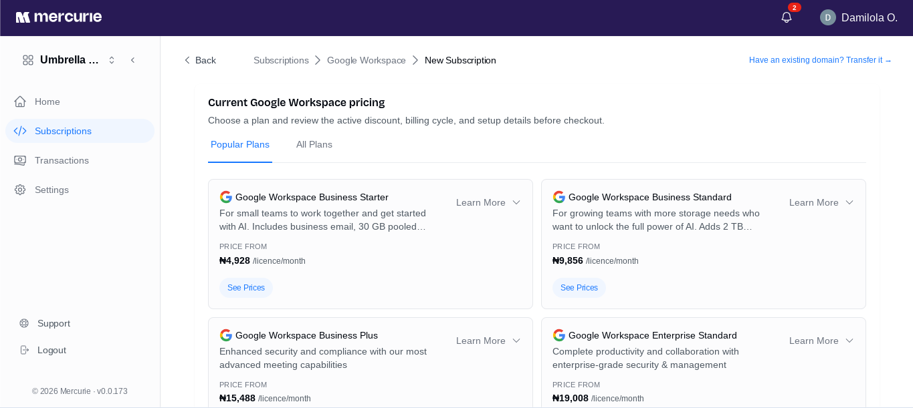Open the notifications bell
913x408 pixels.
click(787, 17)
